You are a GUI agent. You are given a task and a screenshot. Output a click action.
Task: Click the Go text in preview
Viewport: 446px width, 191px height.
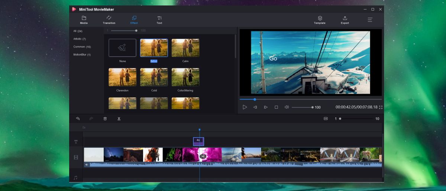coord(273,59)
